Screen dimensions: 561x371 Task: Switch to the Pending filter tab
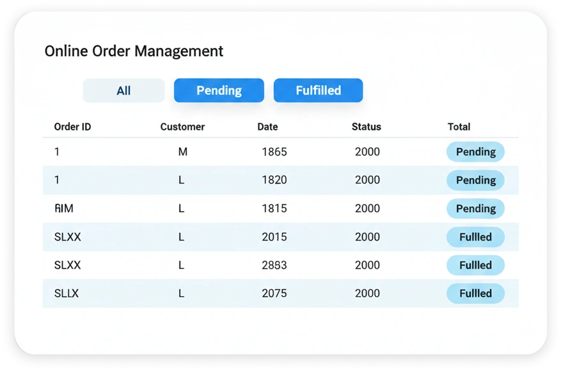point(219,91)
